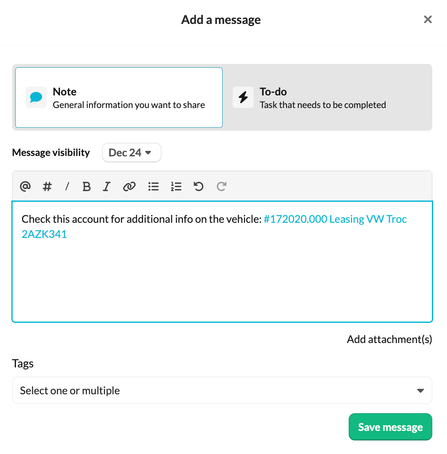Switch to the To-do message type
Viewport: 447px width, 454px height.
(x=323, y=97)
